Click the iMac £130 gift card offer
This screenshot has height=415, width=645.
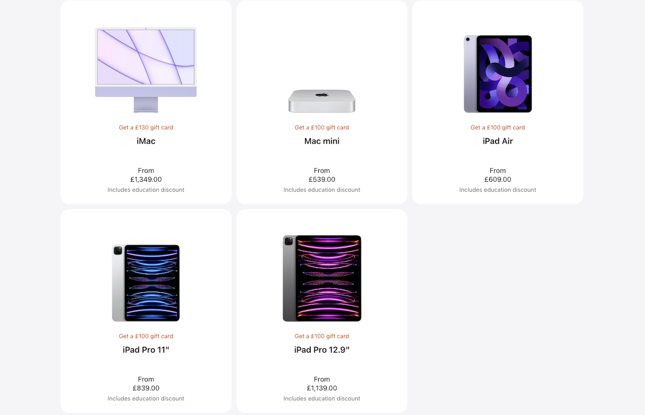146,127
